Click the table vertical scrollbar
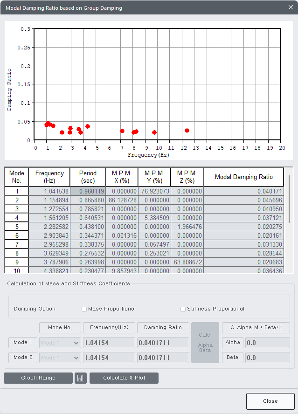298x414 pixels. click(x=289, y=199)
